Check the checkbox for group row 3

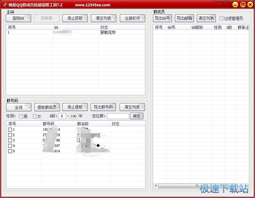tap(10, 140)
